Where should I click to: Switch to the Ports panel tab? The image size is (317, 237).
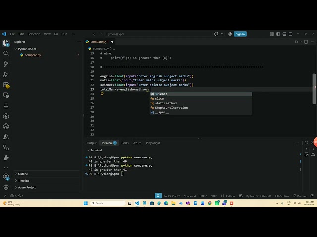tap(125, 143)
